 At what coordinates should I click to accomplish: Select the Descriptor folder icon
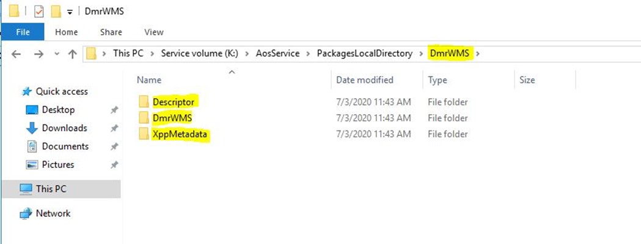(x=144, y=102)
